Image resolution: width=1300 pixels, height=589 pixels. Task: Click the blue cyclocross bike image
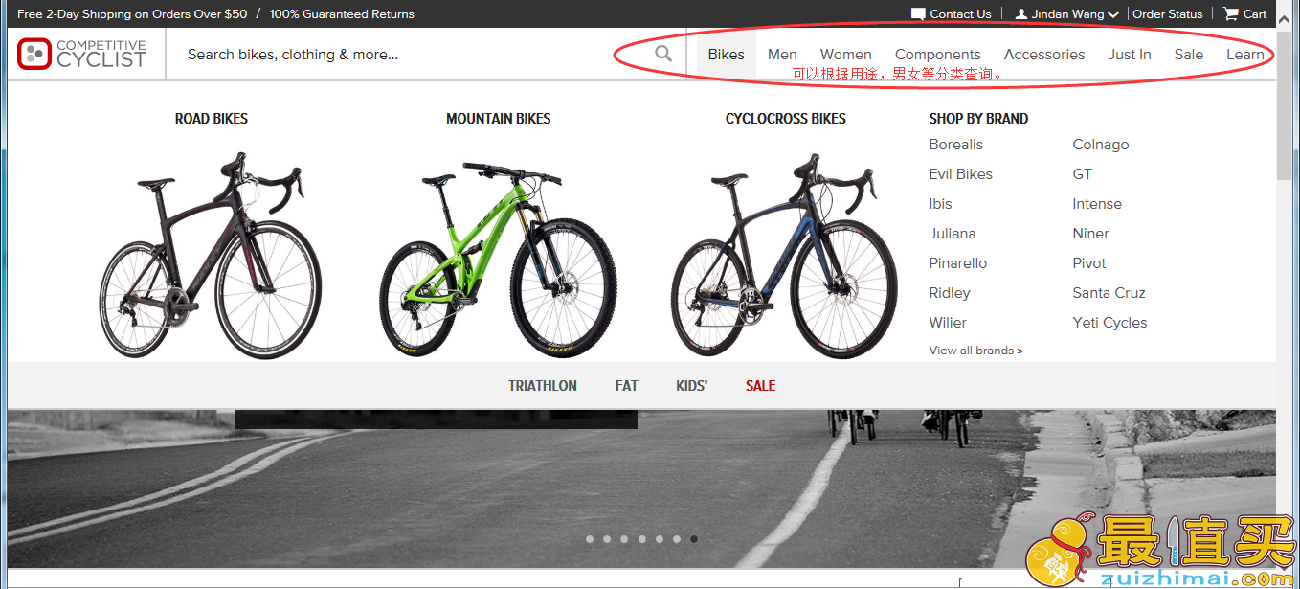click(785, 255)
